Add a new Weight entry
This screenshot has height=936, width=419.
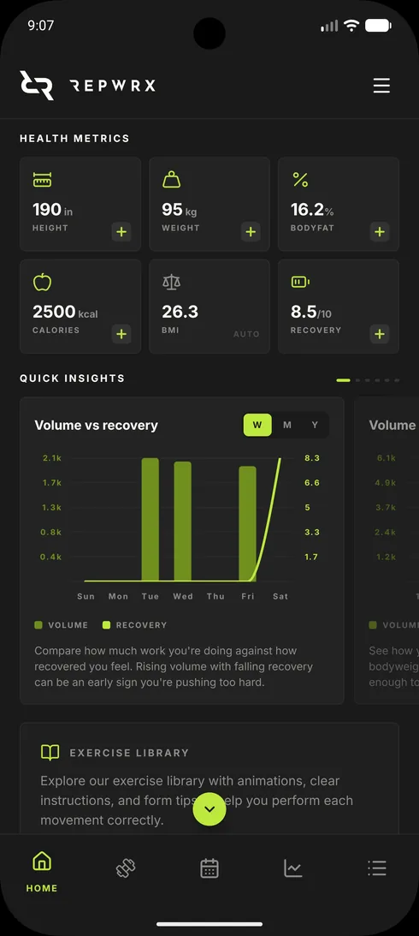[x=251, y=231]
